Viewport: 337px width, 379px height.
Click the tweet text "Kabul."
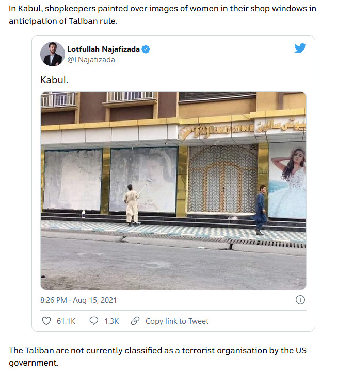(54, 80)
